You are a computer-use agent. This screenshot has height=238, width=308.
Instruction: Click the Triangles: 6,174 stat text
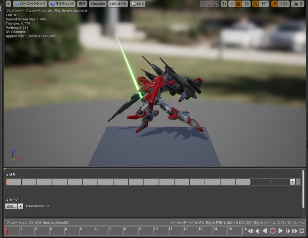click(18, 24)
